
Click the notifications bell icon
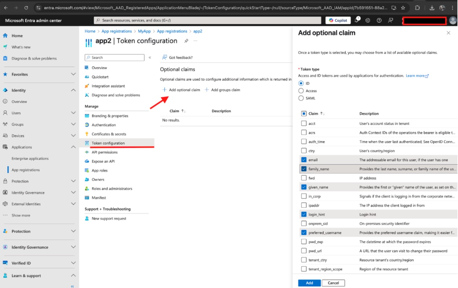(x=357, y=20)
